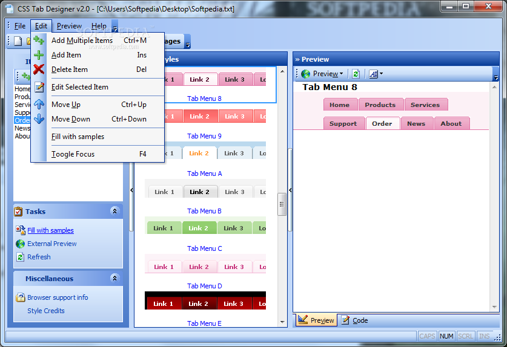
Task: Select Home item in the items list
Action: 22,89
